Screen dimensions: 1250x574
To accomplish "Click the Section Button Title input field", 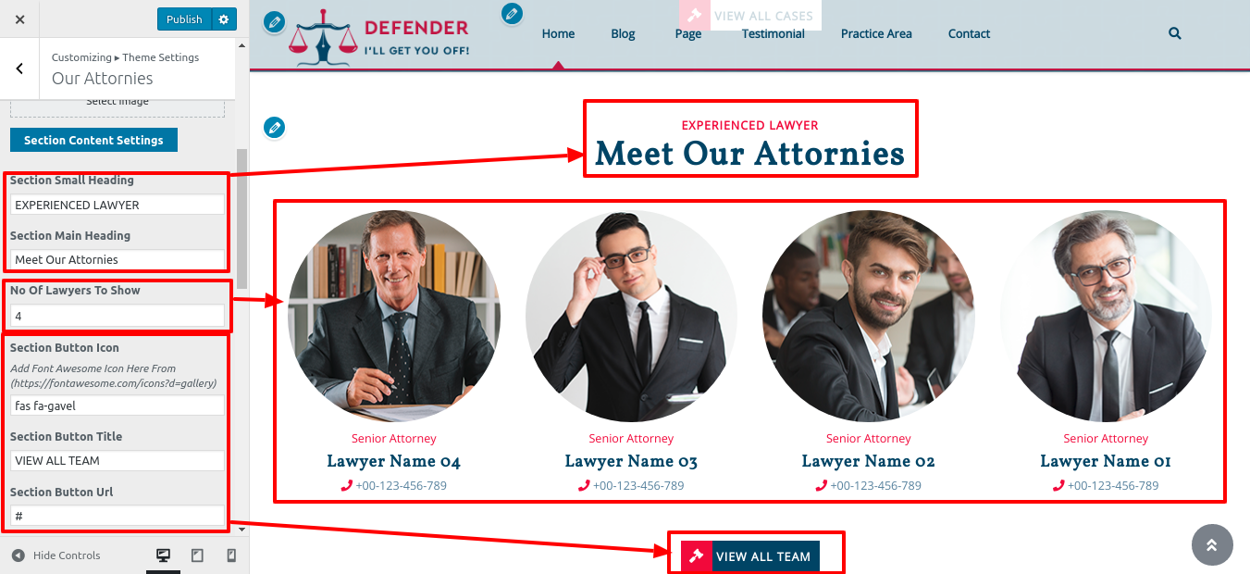I will click(x=118, y=460).
